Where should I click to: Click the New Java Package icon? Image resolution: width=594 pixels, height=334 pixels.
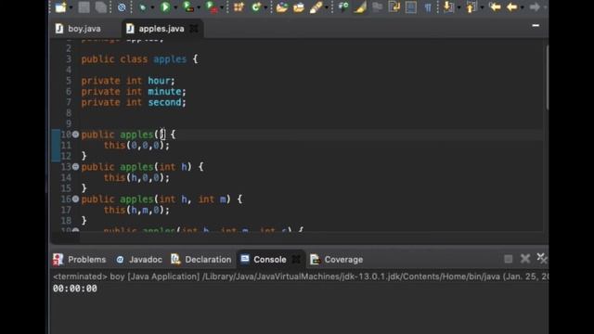pos(239,6)
